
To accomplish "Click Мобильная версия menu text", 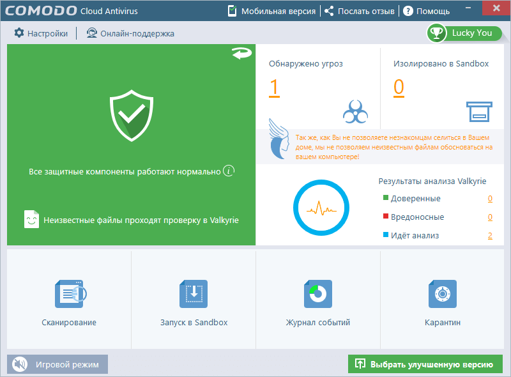I will click(278, 11).
